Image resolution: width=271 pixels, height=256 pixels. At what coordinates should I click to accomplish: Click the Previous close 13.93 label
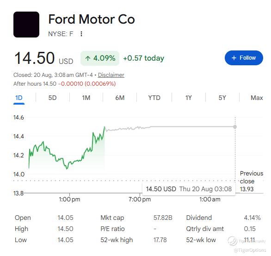tap(252, 181)
